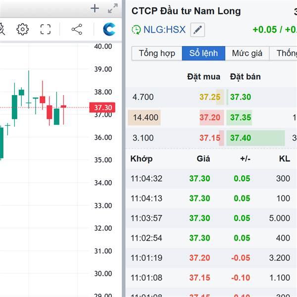The image size is (297, 297).
Task: Click the KL column header
Action: tap(285, 158)
